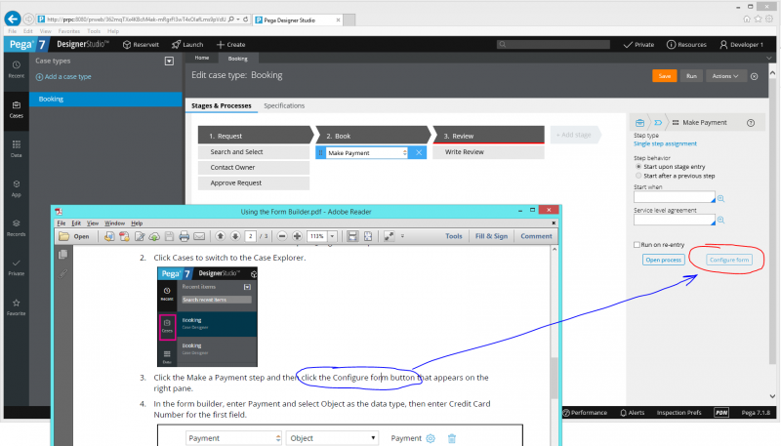
Task: Switch to the Home tab in Pega
Action: tap(202, 58)
